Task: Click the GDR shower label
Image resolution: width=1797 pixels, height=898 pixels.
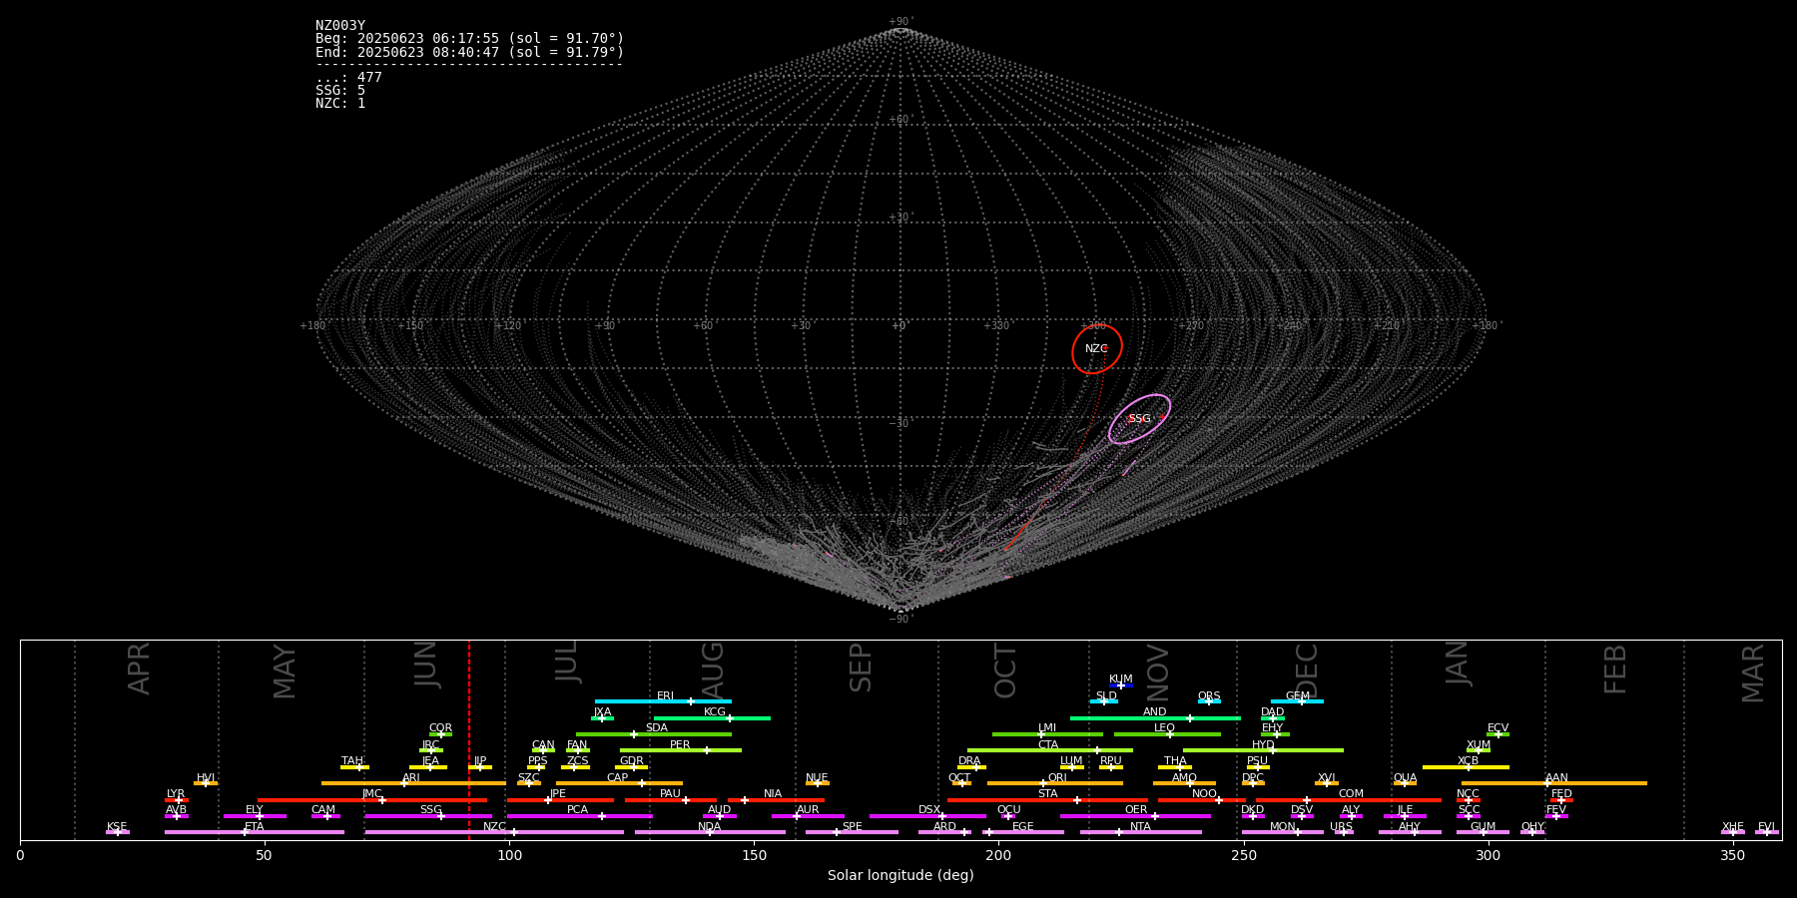Action: pos(632,761)
